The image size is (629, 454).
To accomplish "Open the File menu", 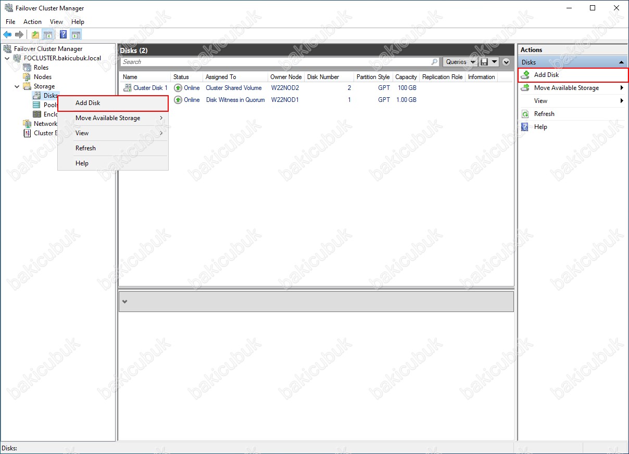I will pyautogui.click(x=10, y=22).
